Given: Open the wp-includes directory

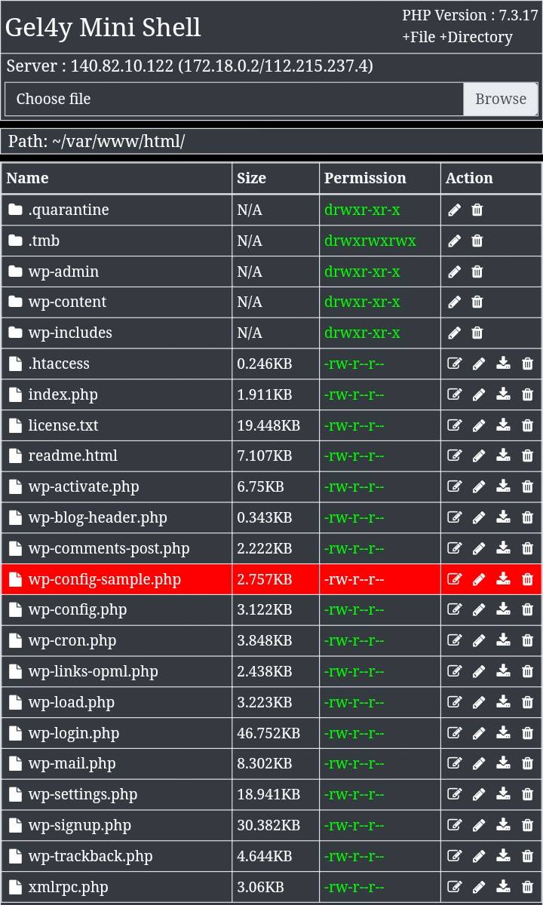Looking at the screenshot, I should tap(70, 333).
